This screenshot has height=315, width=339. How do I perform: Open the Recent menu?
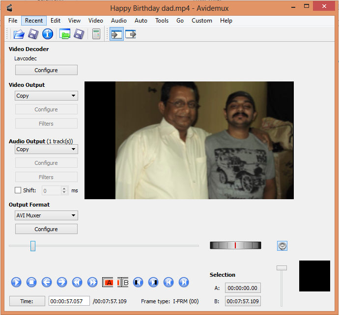(34, 21)
